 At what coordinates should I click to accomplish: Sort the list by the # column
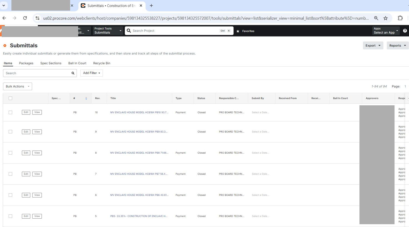86,98
